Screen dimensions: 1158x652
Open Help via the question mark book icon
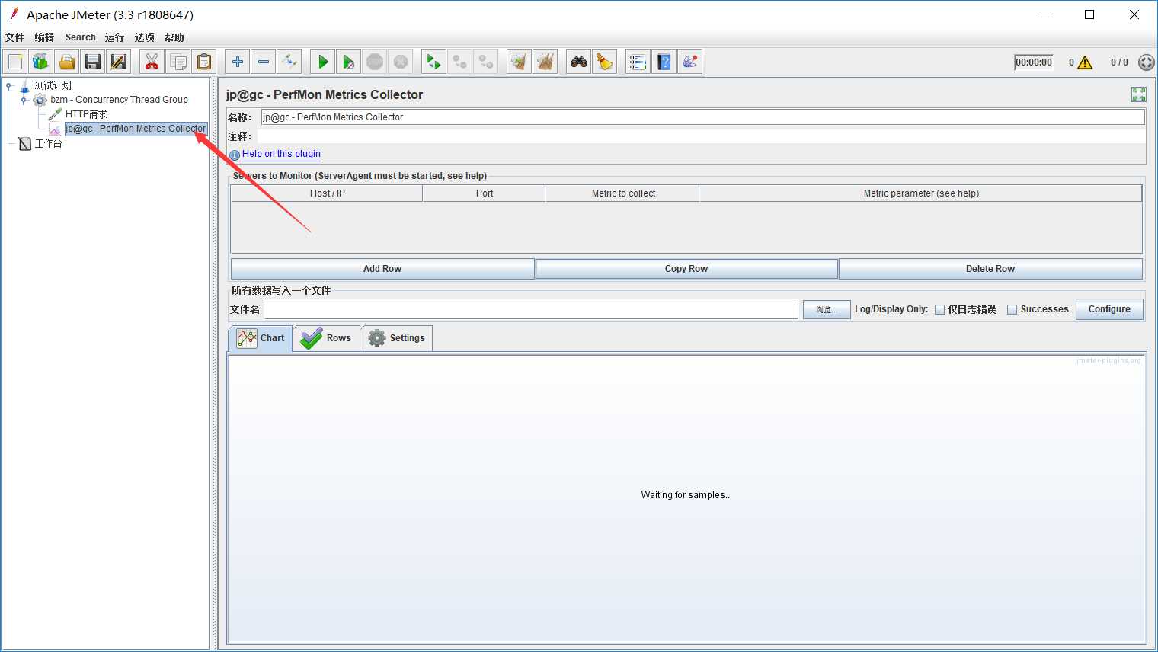(664, 62)
